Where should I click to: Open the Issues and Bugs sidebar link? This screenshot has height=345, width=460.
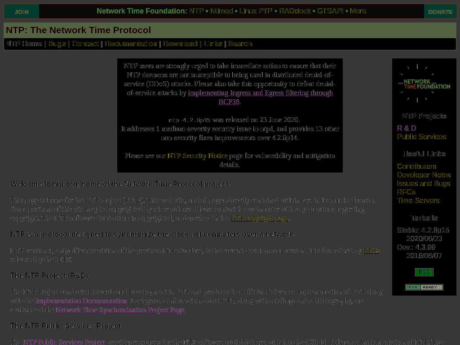coord(424,183)
